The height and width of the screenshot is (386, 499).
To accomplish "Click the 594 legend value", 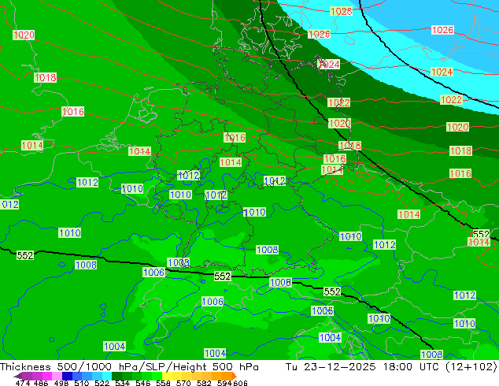I will click(x=224, y=383).
